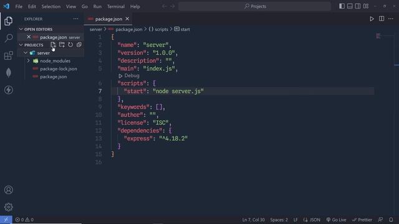Open the customize layout icon
The image size is (399, 224).
coord(366,6)
